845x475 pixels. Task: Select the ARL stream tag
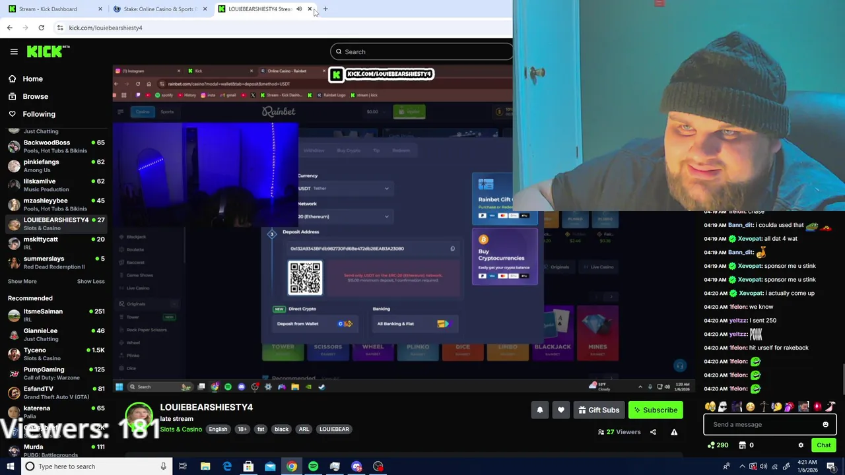coord(304,429)
